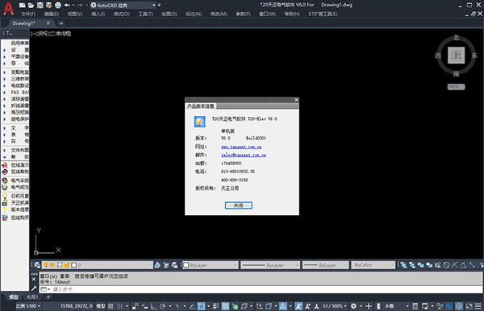Open the www.tangent.com.cn website link

[x=241, y=147]
